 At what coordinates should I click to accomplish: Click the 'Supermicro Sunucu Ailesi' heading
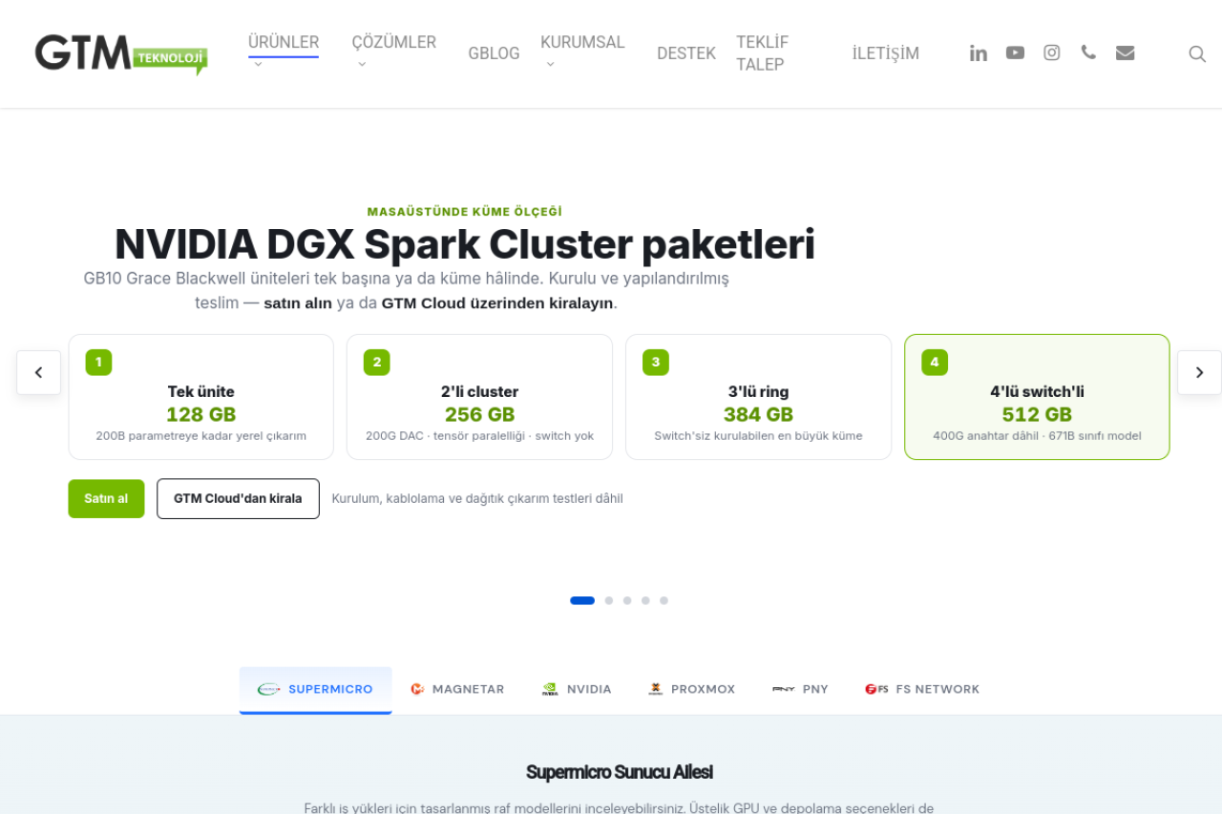coord(620,772)
